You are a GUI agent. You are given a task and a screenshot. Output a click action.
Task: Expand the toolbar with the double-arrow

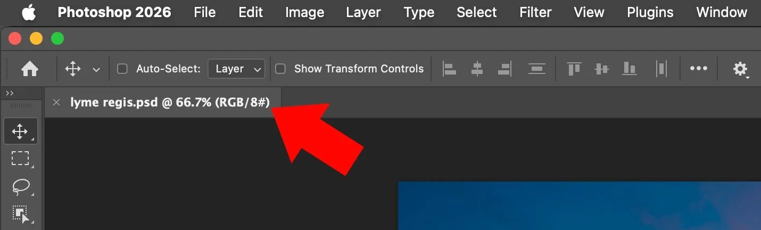(x=9, y=93)
